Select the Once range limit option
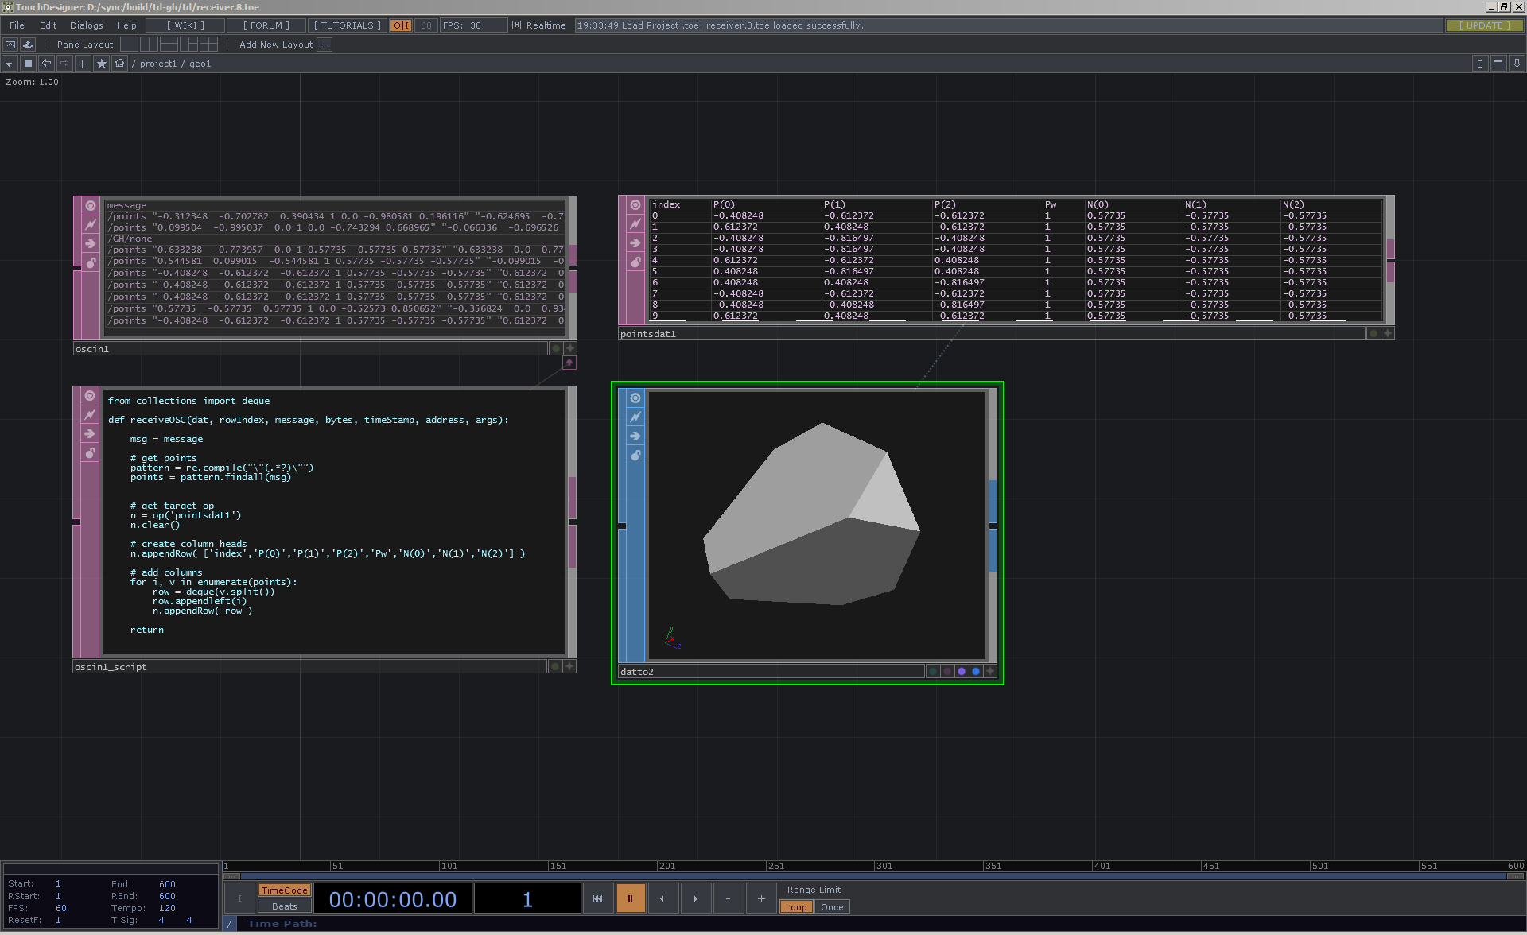The height and width of the screenshot is (935, 1527). [832, 907]
